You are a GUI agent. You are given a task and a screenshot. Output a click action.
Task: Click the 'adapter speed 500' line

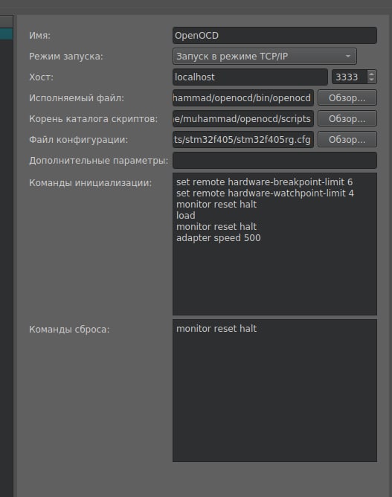pyautogui.click(x=219, y=238)
